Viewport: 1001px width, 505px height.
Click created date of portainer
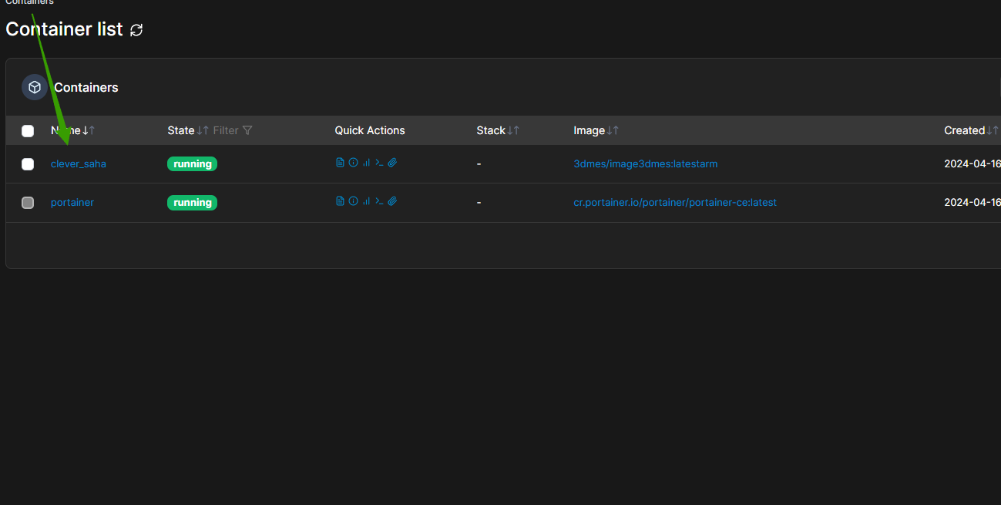point(972,202)
